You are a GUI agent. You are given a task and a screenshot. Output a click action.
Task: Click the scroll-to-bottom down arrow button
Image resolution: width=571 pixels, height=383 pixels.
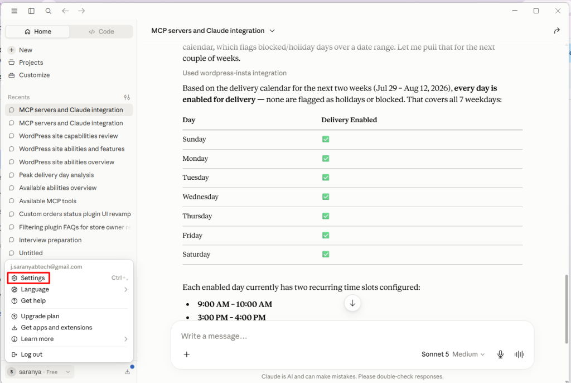(x=352, y=303)
